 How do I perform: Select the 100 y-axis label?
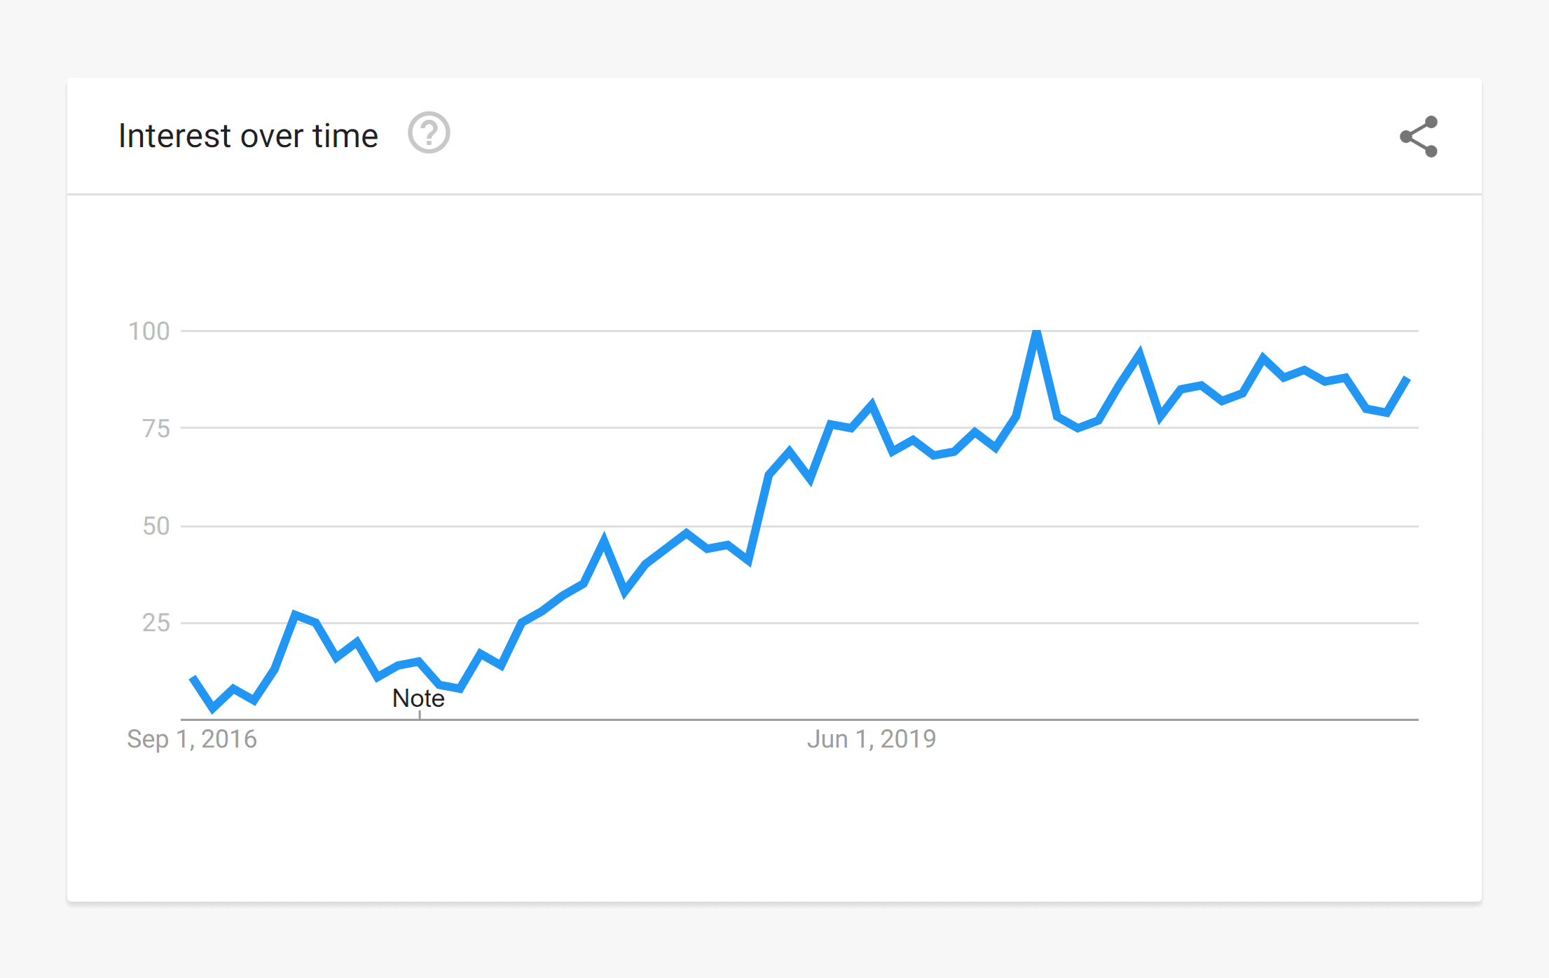click(149, 331)
